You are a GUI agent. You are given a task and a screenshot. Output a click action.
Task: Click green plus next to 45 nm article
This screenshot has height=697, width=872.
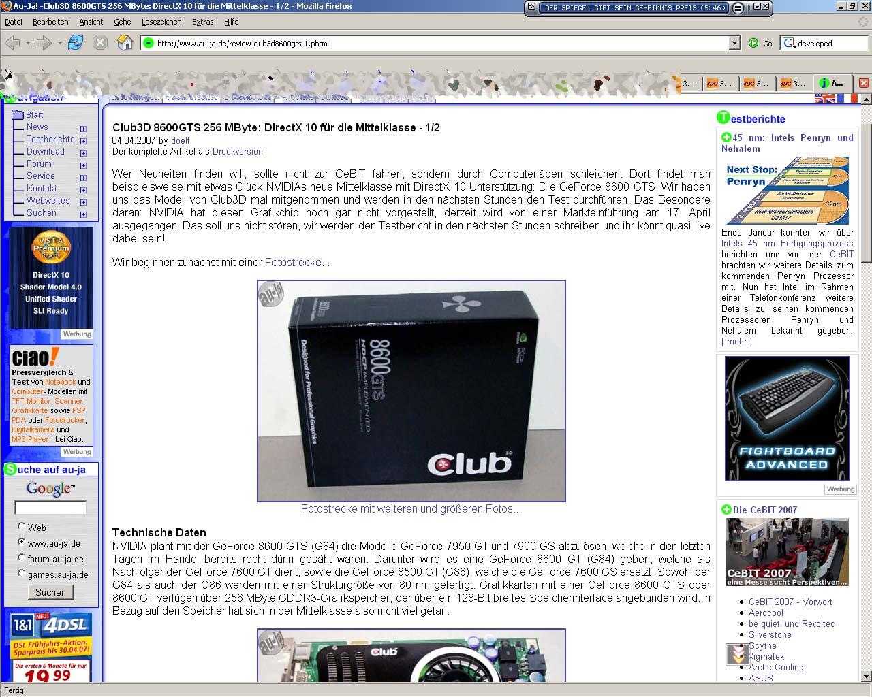point(726,137)
